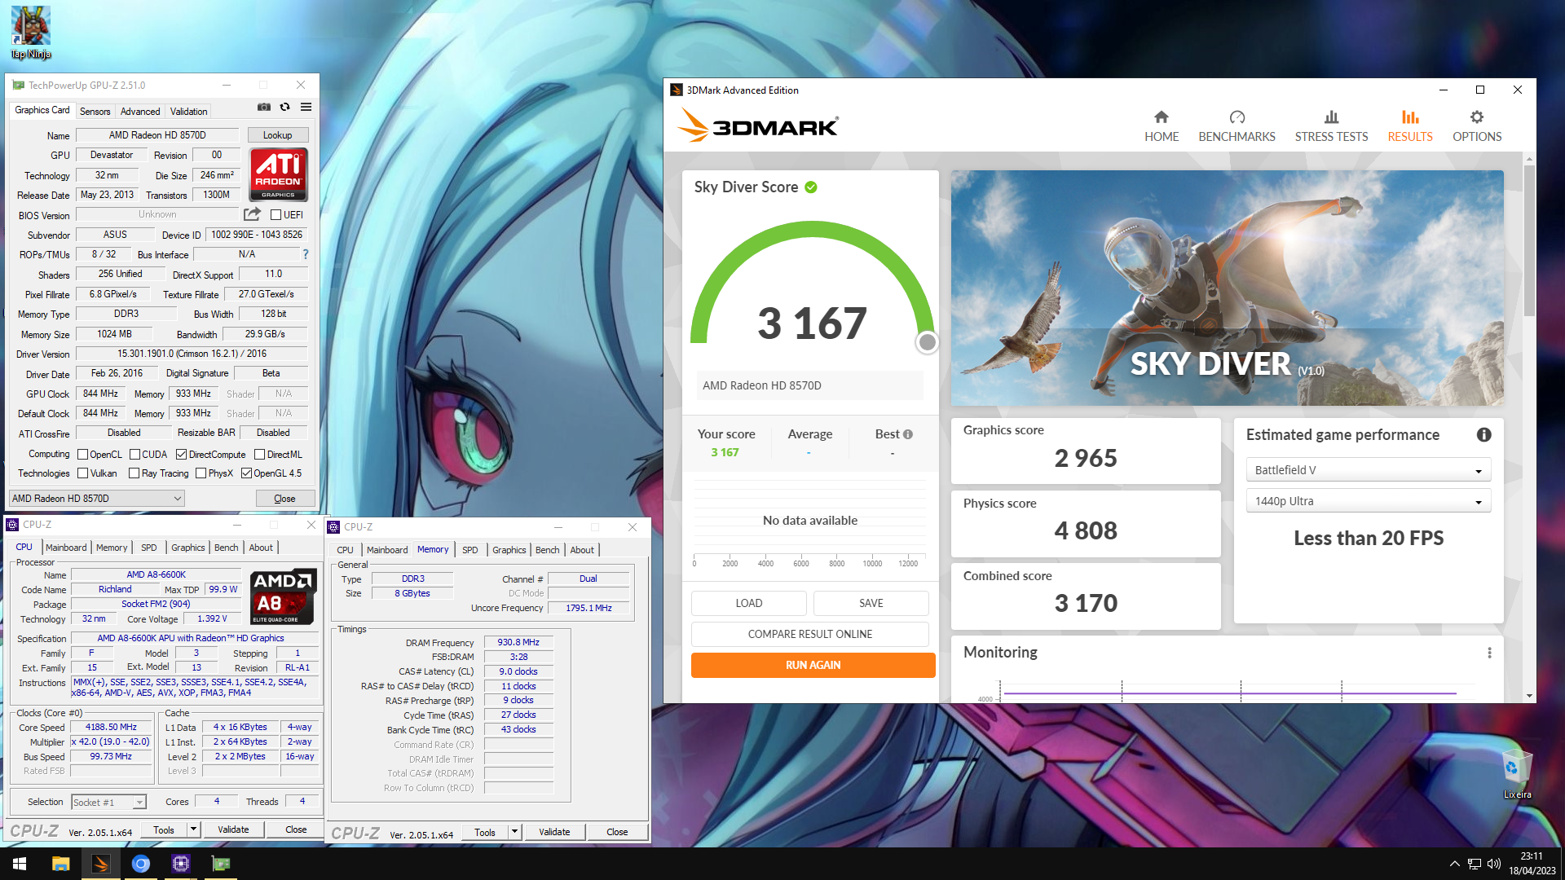Toggle DirectCompute checkbox

[x=181, y=455]
